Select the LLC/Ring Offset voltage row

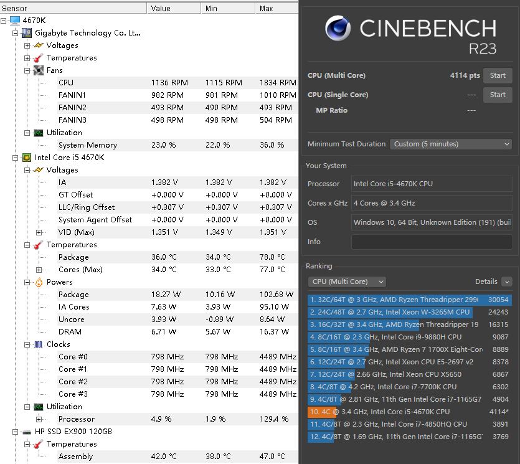177,207
